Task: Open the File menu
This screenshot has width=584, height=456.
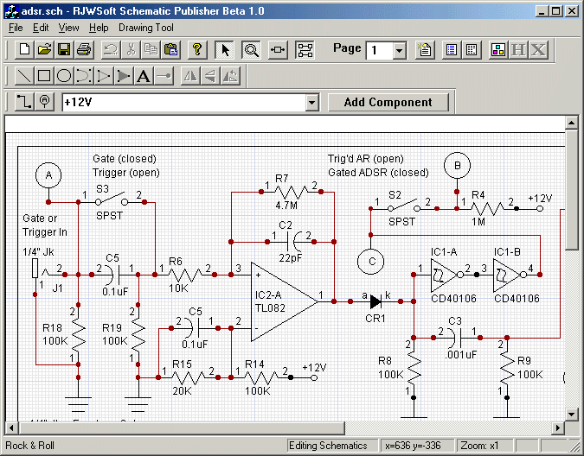Action: pyautogui.click(x=16, y=28)
